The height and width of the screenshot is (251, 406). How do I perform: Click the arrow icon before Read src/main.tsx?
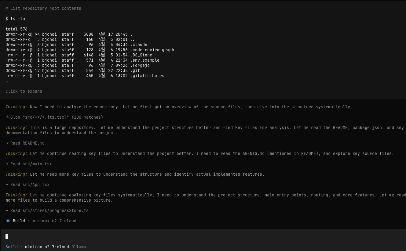point(7,164)
